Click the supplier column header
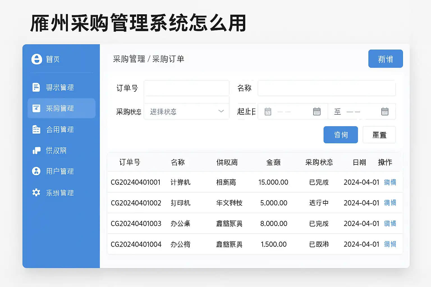Screen dimensions: 431x287 click(227, 162)
